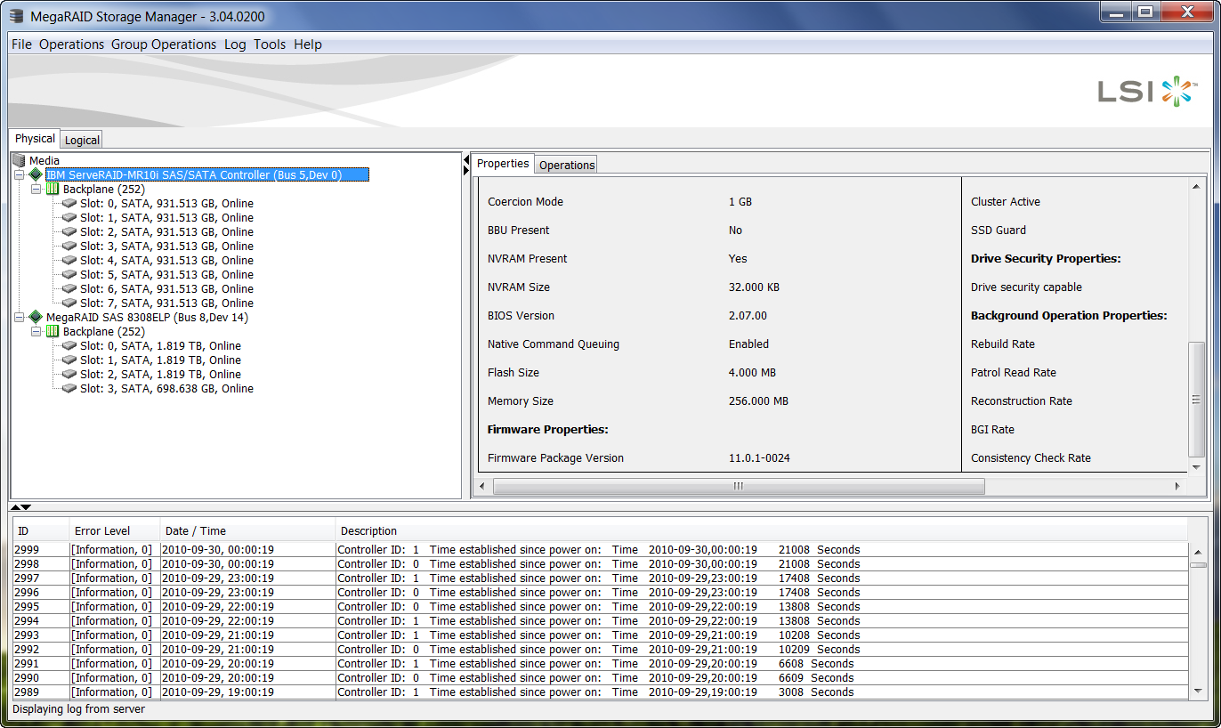Open the Operations menu in the menu bar

(x=72, y=44)
